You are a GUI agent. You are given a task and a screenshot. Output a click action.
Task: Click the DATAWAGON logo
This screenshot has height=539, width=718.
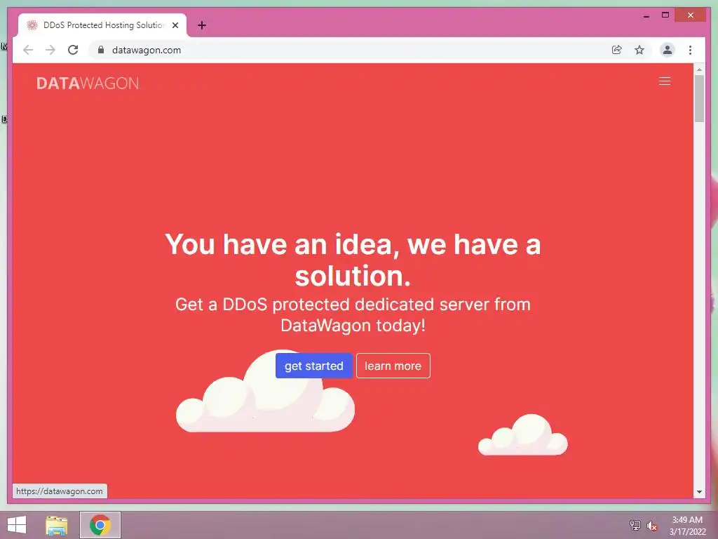click(88, 83)
